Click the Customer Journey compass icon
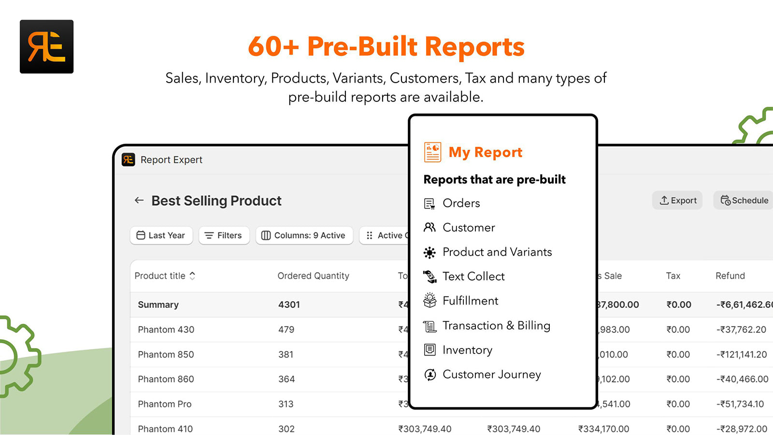This screenshot has width=773, height=435. tap(430, 374)
